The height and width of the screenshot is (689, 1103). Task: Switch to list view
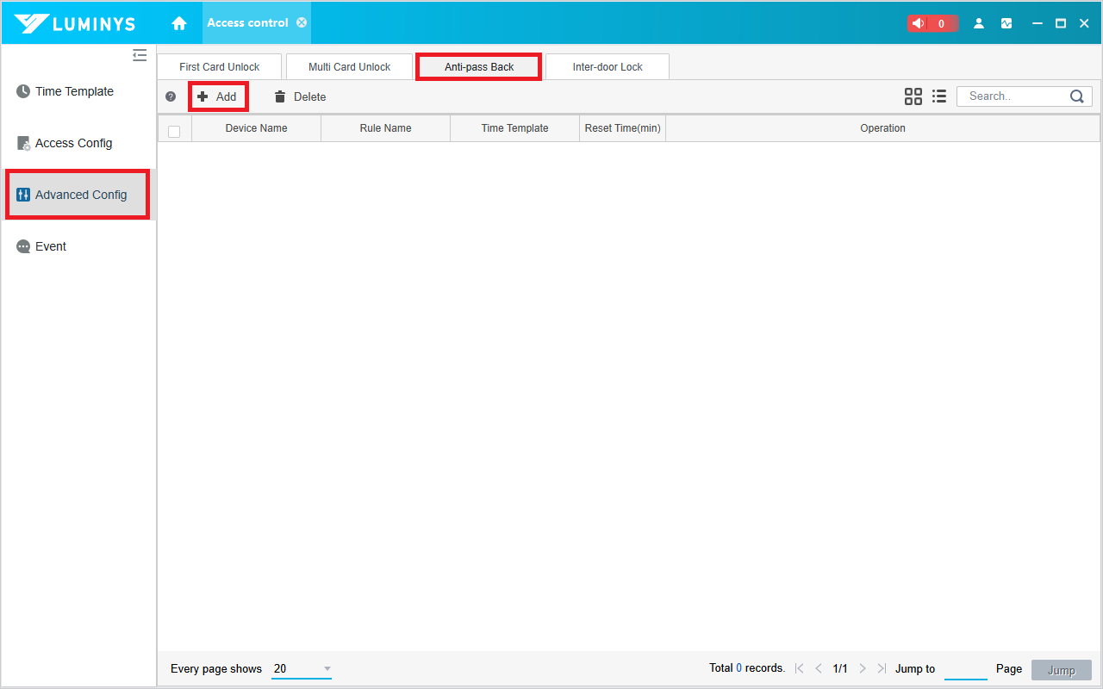939,96
